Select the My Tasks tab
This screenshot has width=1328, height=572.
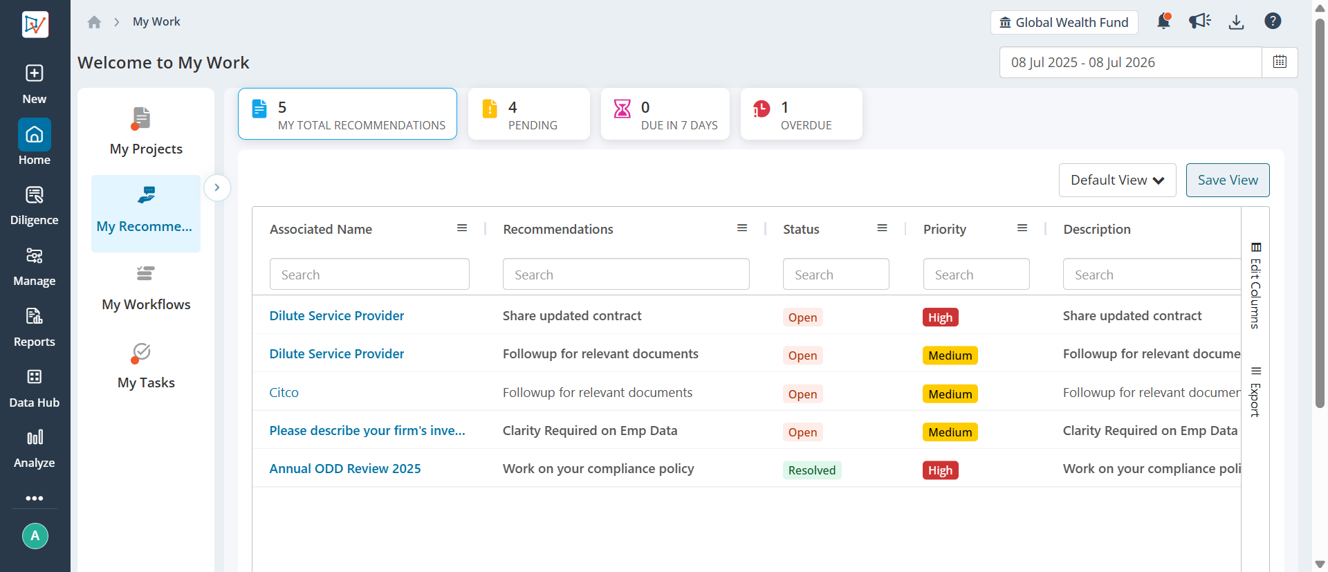146,367
